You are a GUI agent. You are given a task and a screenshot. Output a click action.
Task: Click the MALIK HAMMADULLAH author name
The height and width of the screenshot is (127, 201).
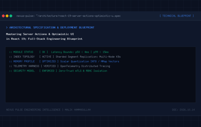click(x=78, y=110)
